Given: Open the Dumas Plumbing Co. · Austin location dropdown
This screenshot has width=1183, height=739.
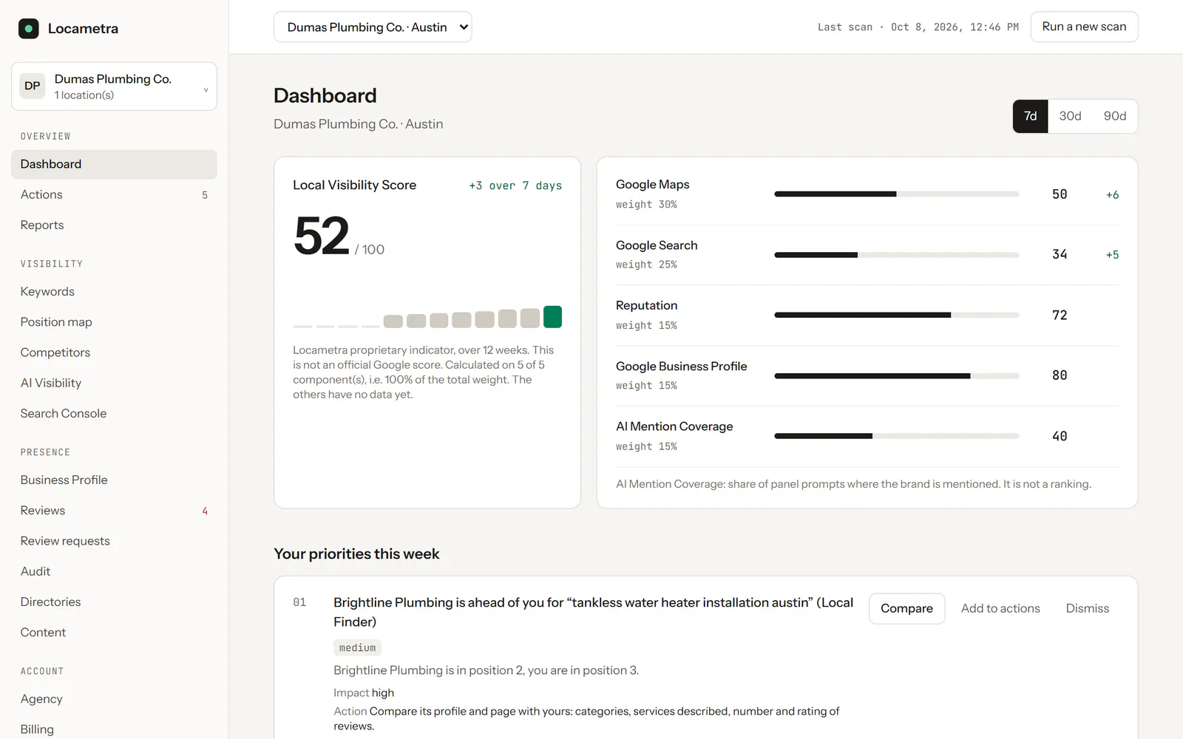Looking at the screenshot, I should click(373, 27).
